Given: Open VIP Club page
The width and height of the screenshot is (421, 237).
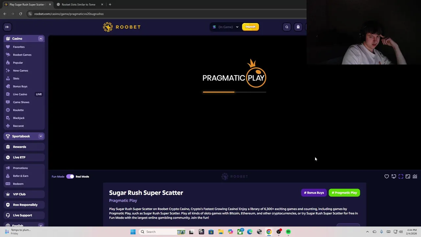Looking at the screenshot, I should [24, 194].
